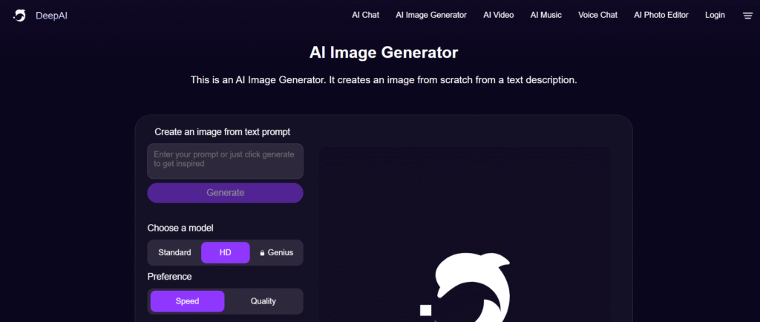Click the description text under the heading
This screenshot has height=322, width=760.
click(x=384, y=80)
